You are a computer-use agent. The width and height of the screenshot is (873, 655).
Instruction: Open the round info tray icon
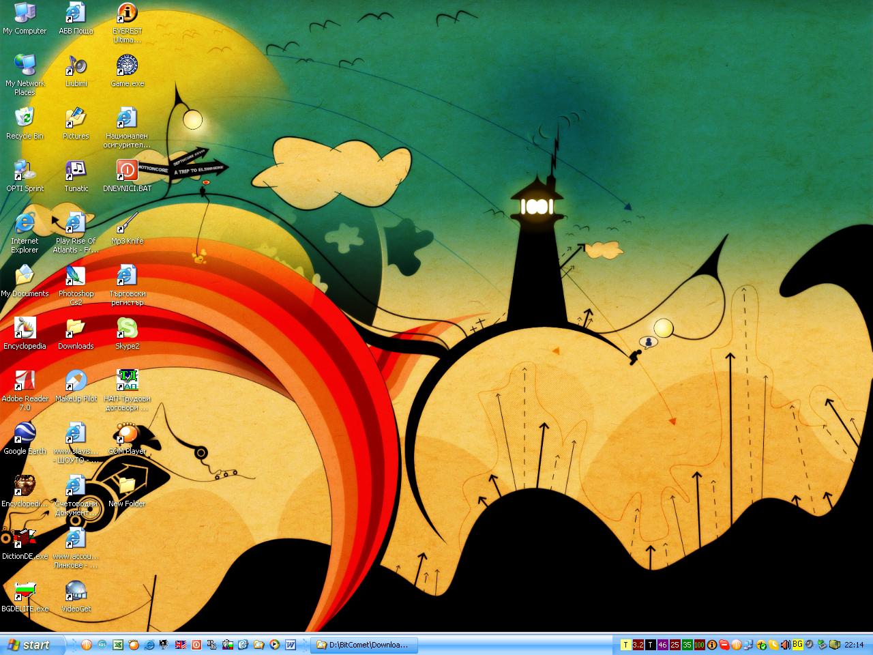pos(712,644)
